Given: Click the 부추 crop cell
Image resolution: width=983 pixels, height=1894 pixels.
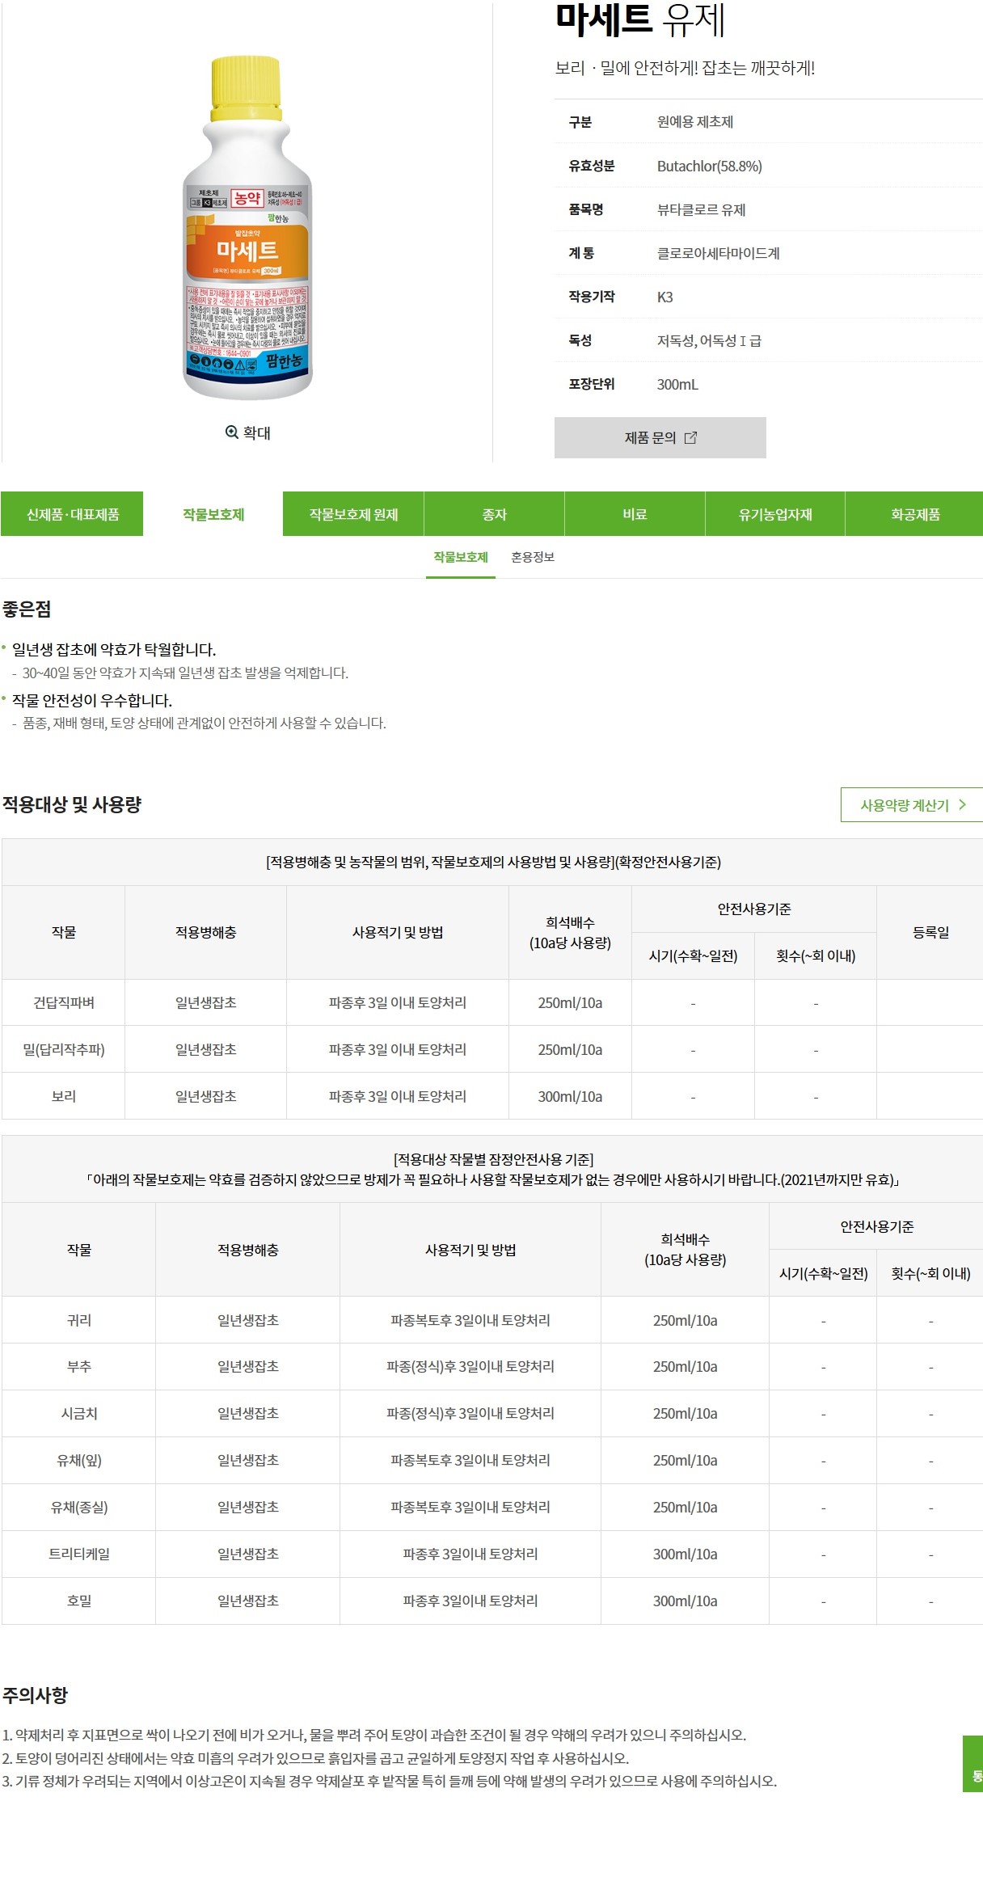Looking at the screenshot, I should pos(79,1366).
